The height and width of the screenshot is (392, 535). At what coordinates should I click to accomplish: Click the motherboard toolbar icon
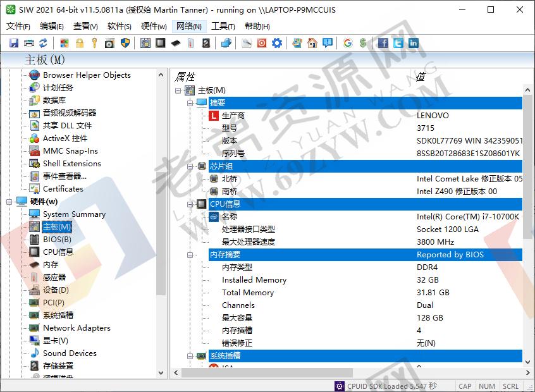(145, 43)
